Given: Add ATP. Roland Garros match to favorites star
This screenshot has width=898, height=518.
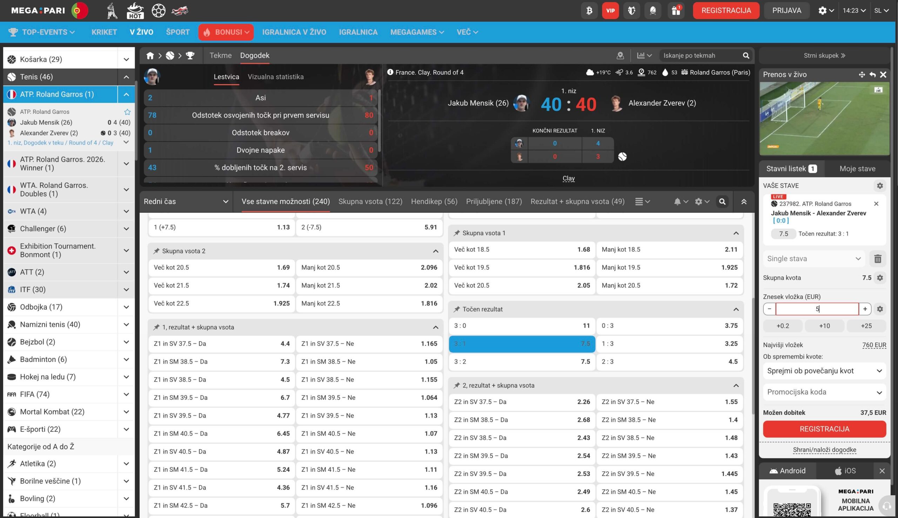Looking at the screenshot, I should point(127,112).
